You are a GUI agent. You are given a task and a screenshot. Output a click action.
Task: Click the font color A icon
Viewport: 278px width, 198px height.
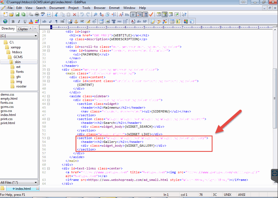pyautogui.click(x=31, y=21)
